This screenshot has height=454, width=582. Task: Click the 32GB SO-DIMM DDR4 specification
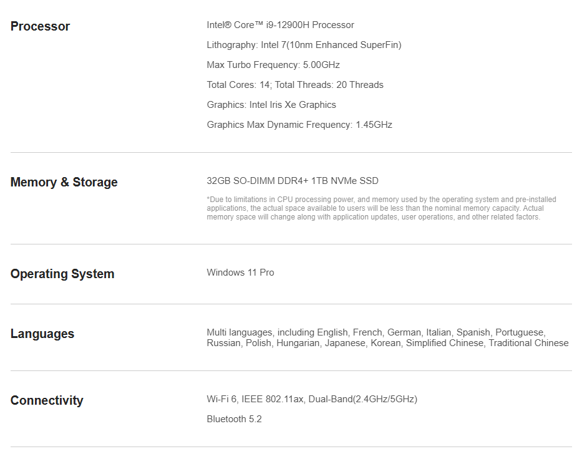(x=293, y=181)
